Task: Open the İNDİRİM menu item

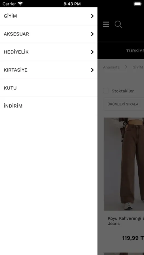Action: coord(49,106)
